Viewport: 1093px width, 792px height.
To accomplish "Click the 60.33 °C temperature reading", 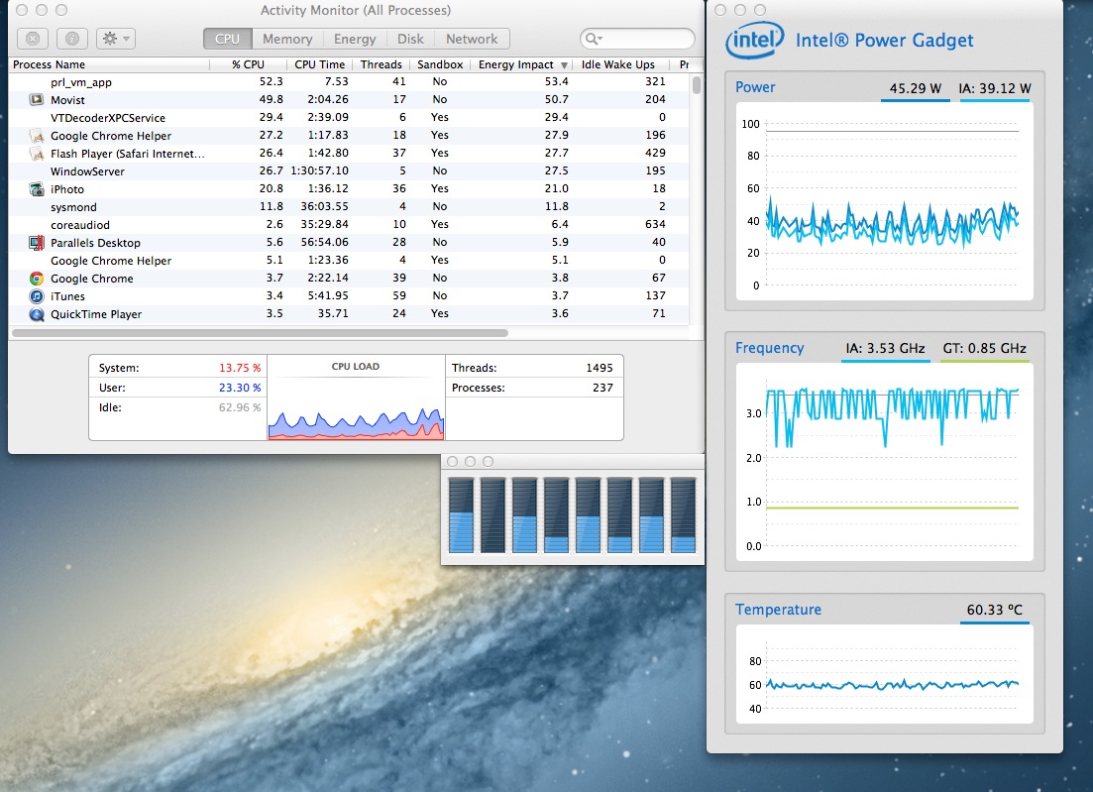I will click(x=994, y=610).
